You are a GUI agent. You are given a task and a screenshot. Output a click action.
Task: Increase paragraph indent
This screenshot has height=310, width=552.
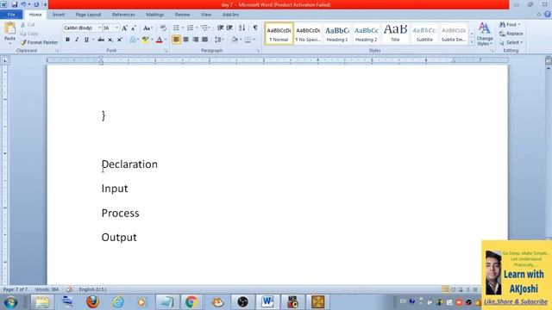click(x=229, y=28)
